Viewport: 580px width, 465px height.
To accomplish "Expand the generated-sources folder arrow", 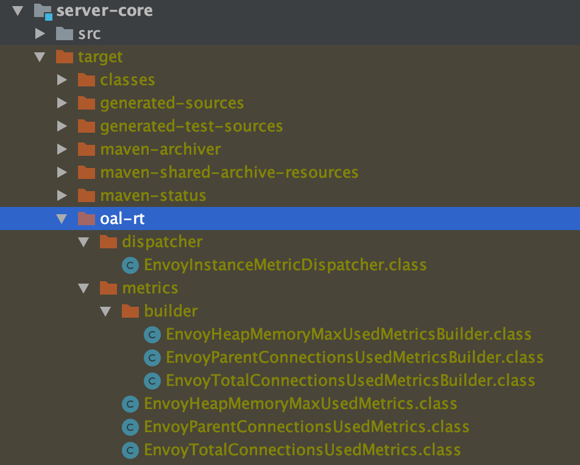I will click(x=62, y=103).
